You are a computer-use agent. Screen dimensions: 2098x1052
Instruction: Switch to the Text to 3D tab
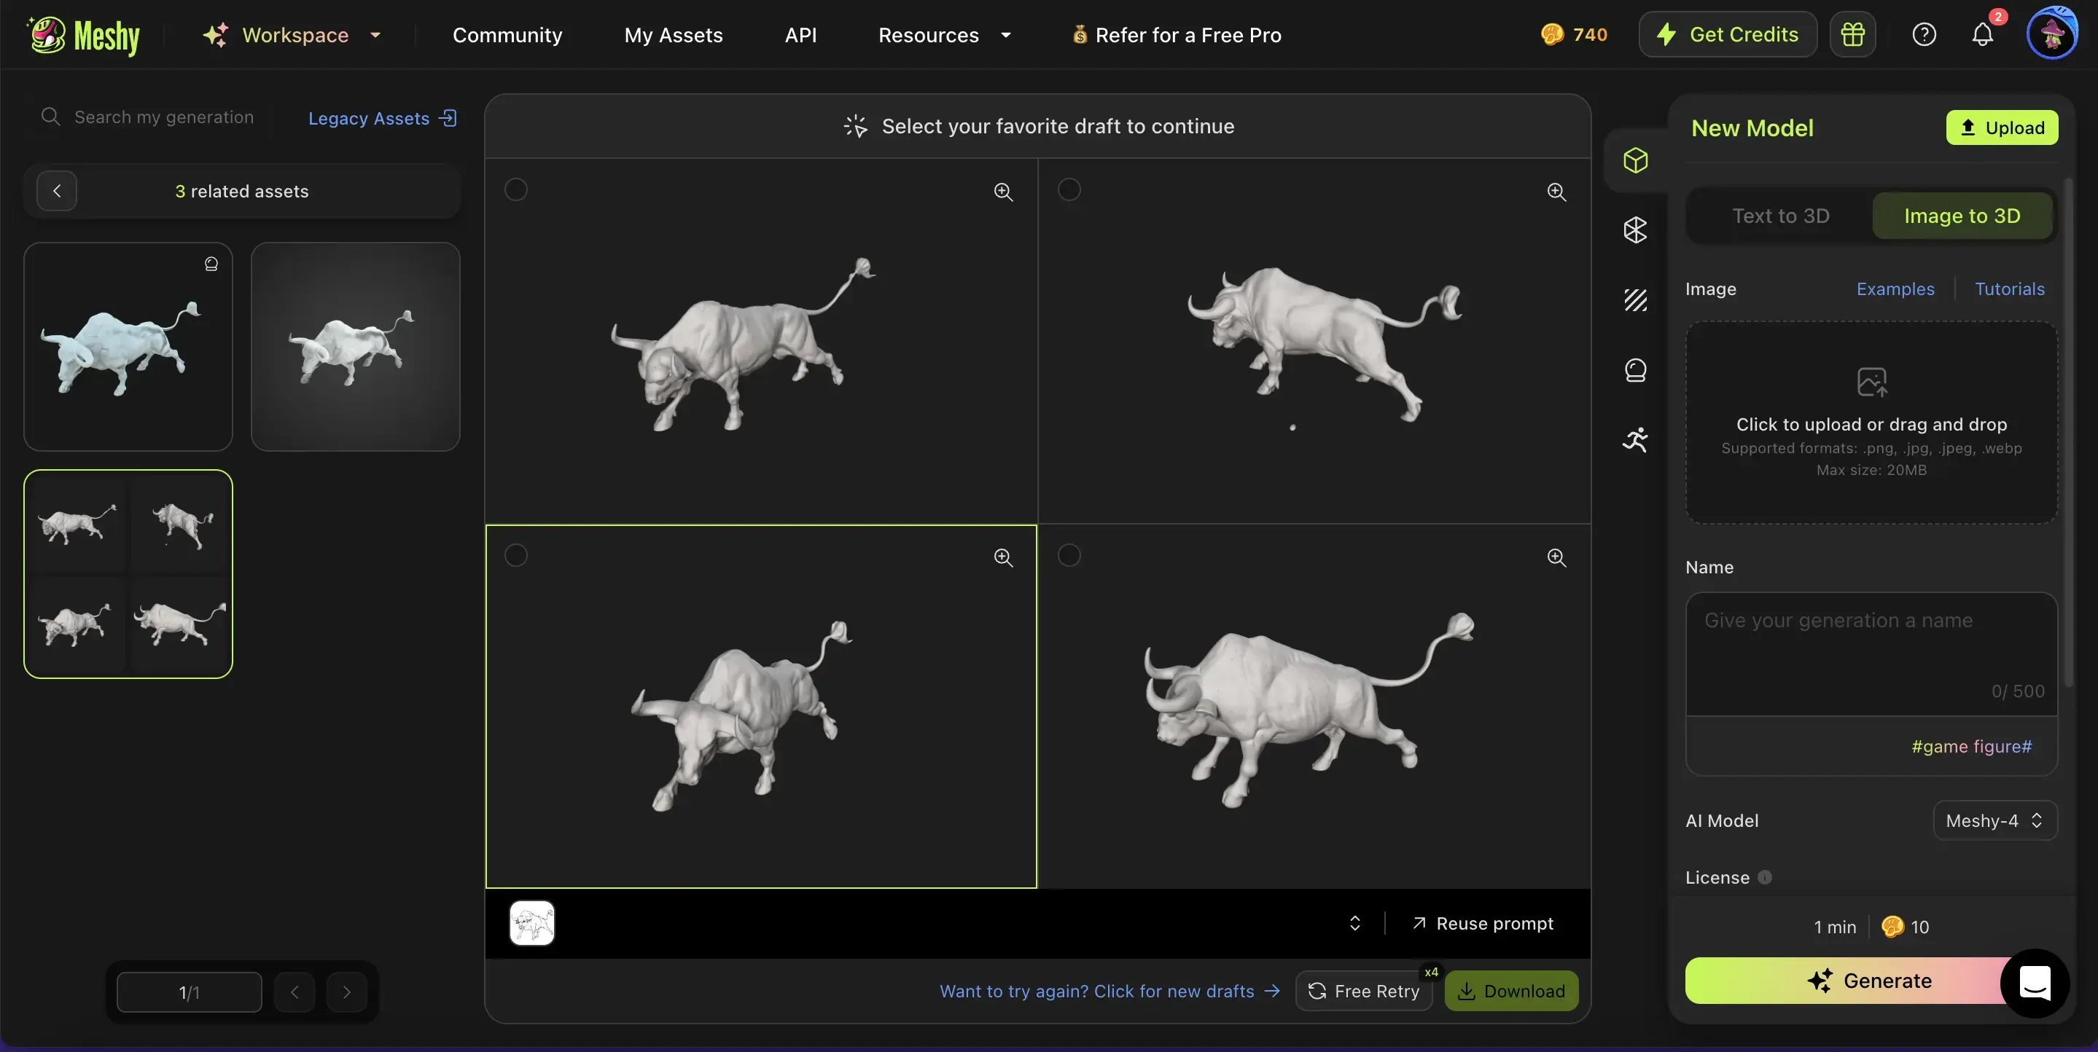pos(1780,215)
